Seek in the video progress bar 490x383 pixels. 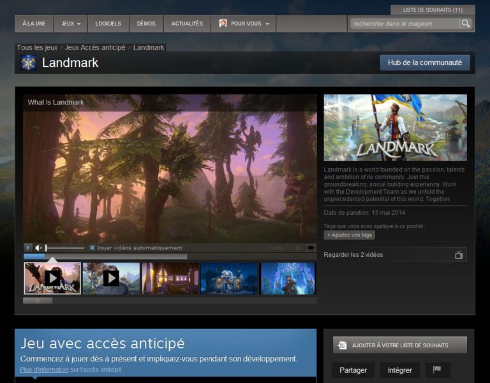[x=170, y=256]
